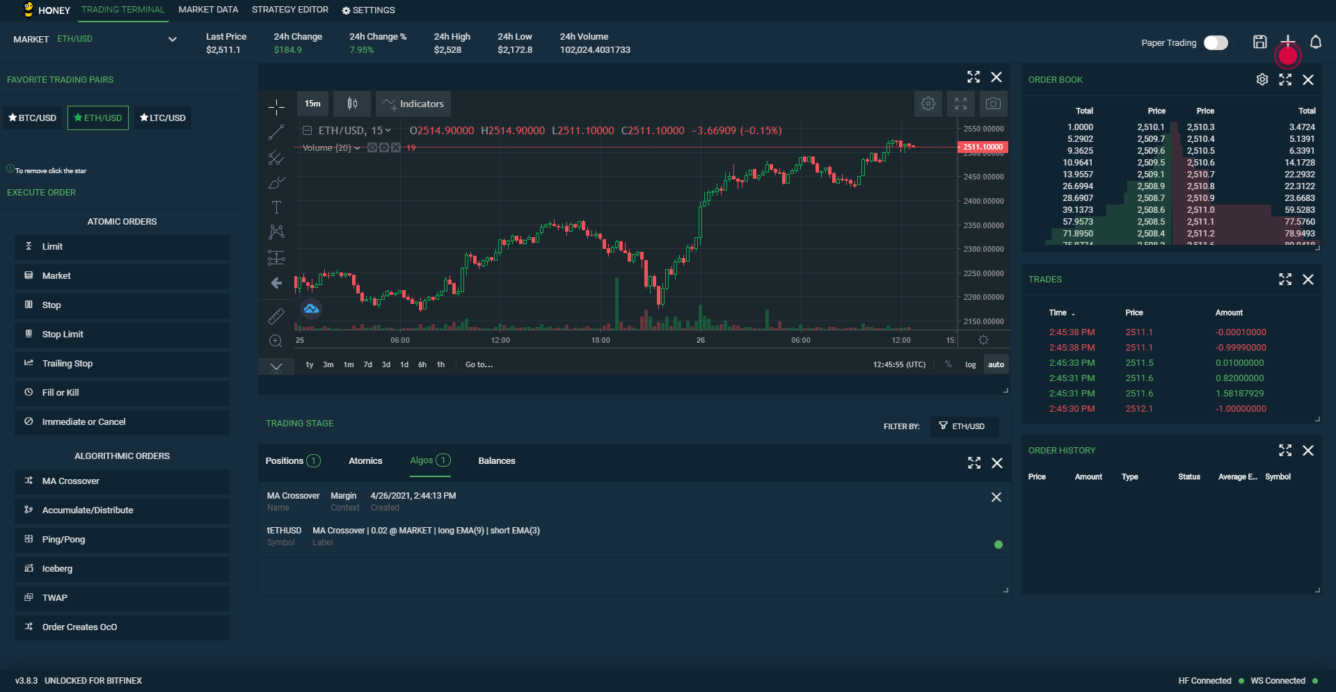Collapse the chart bottom toolbar chevron
The width and height of the screenshot is (1336, 692).
tap(276, 367)
